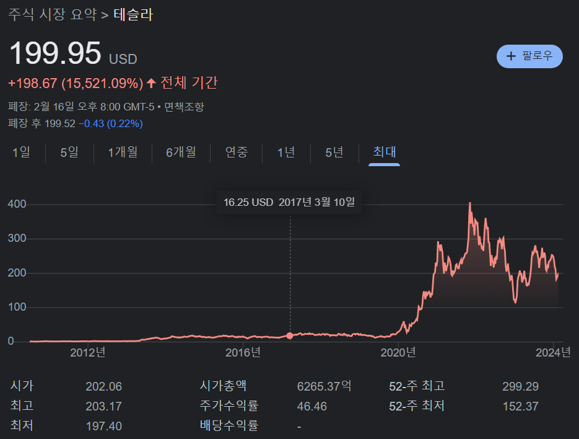The image size is (579, 439).
Task: Click the 폐장 후 199.52 after-hours text
Action: tap(41, 123)
